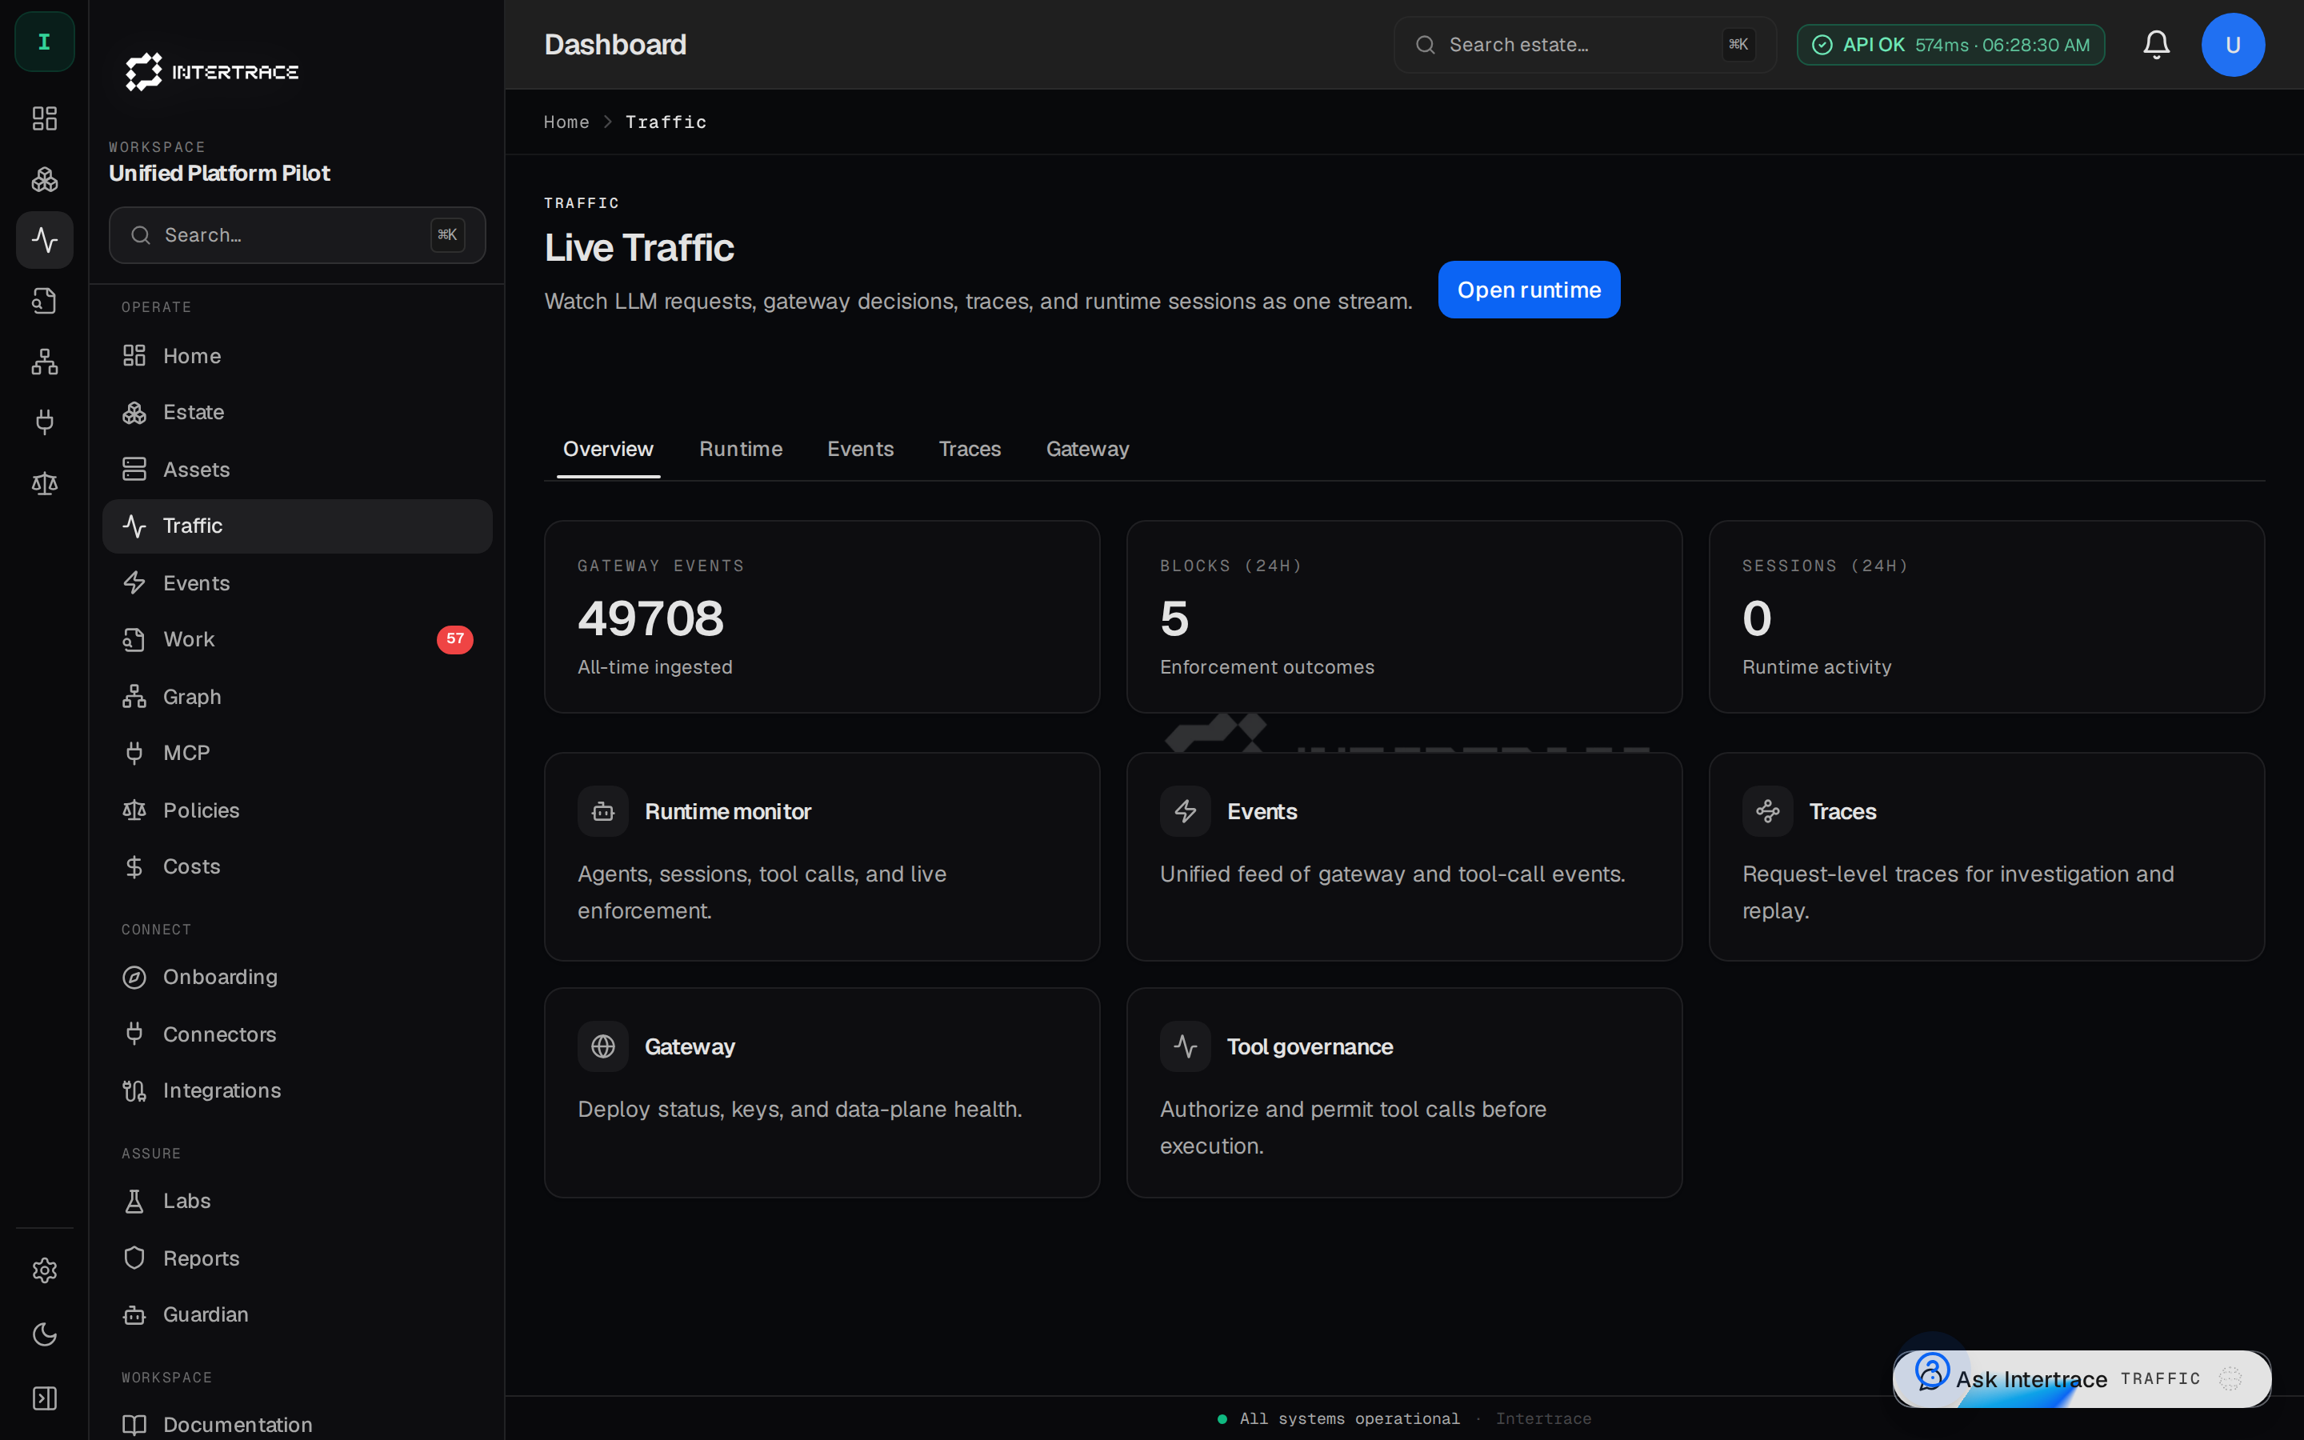Switch to the Traces tab
Viewport: 2304px width, 1440px height.
(x=970, y=449)
